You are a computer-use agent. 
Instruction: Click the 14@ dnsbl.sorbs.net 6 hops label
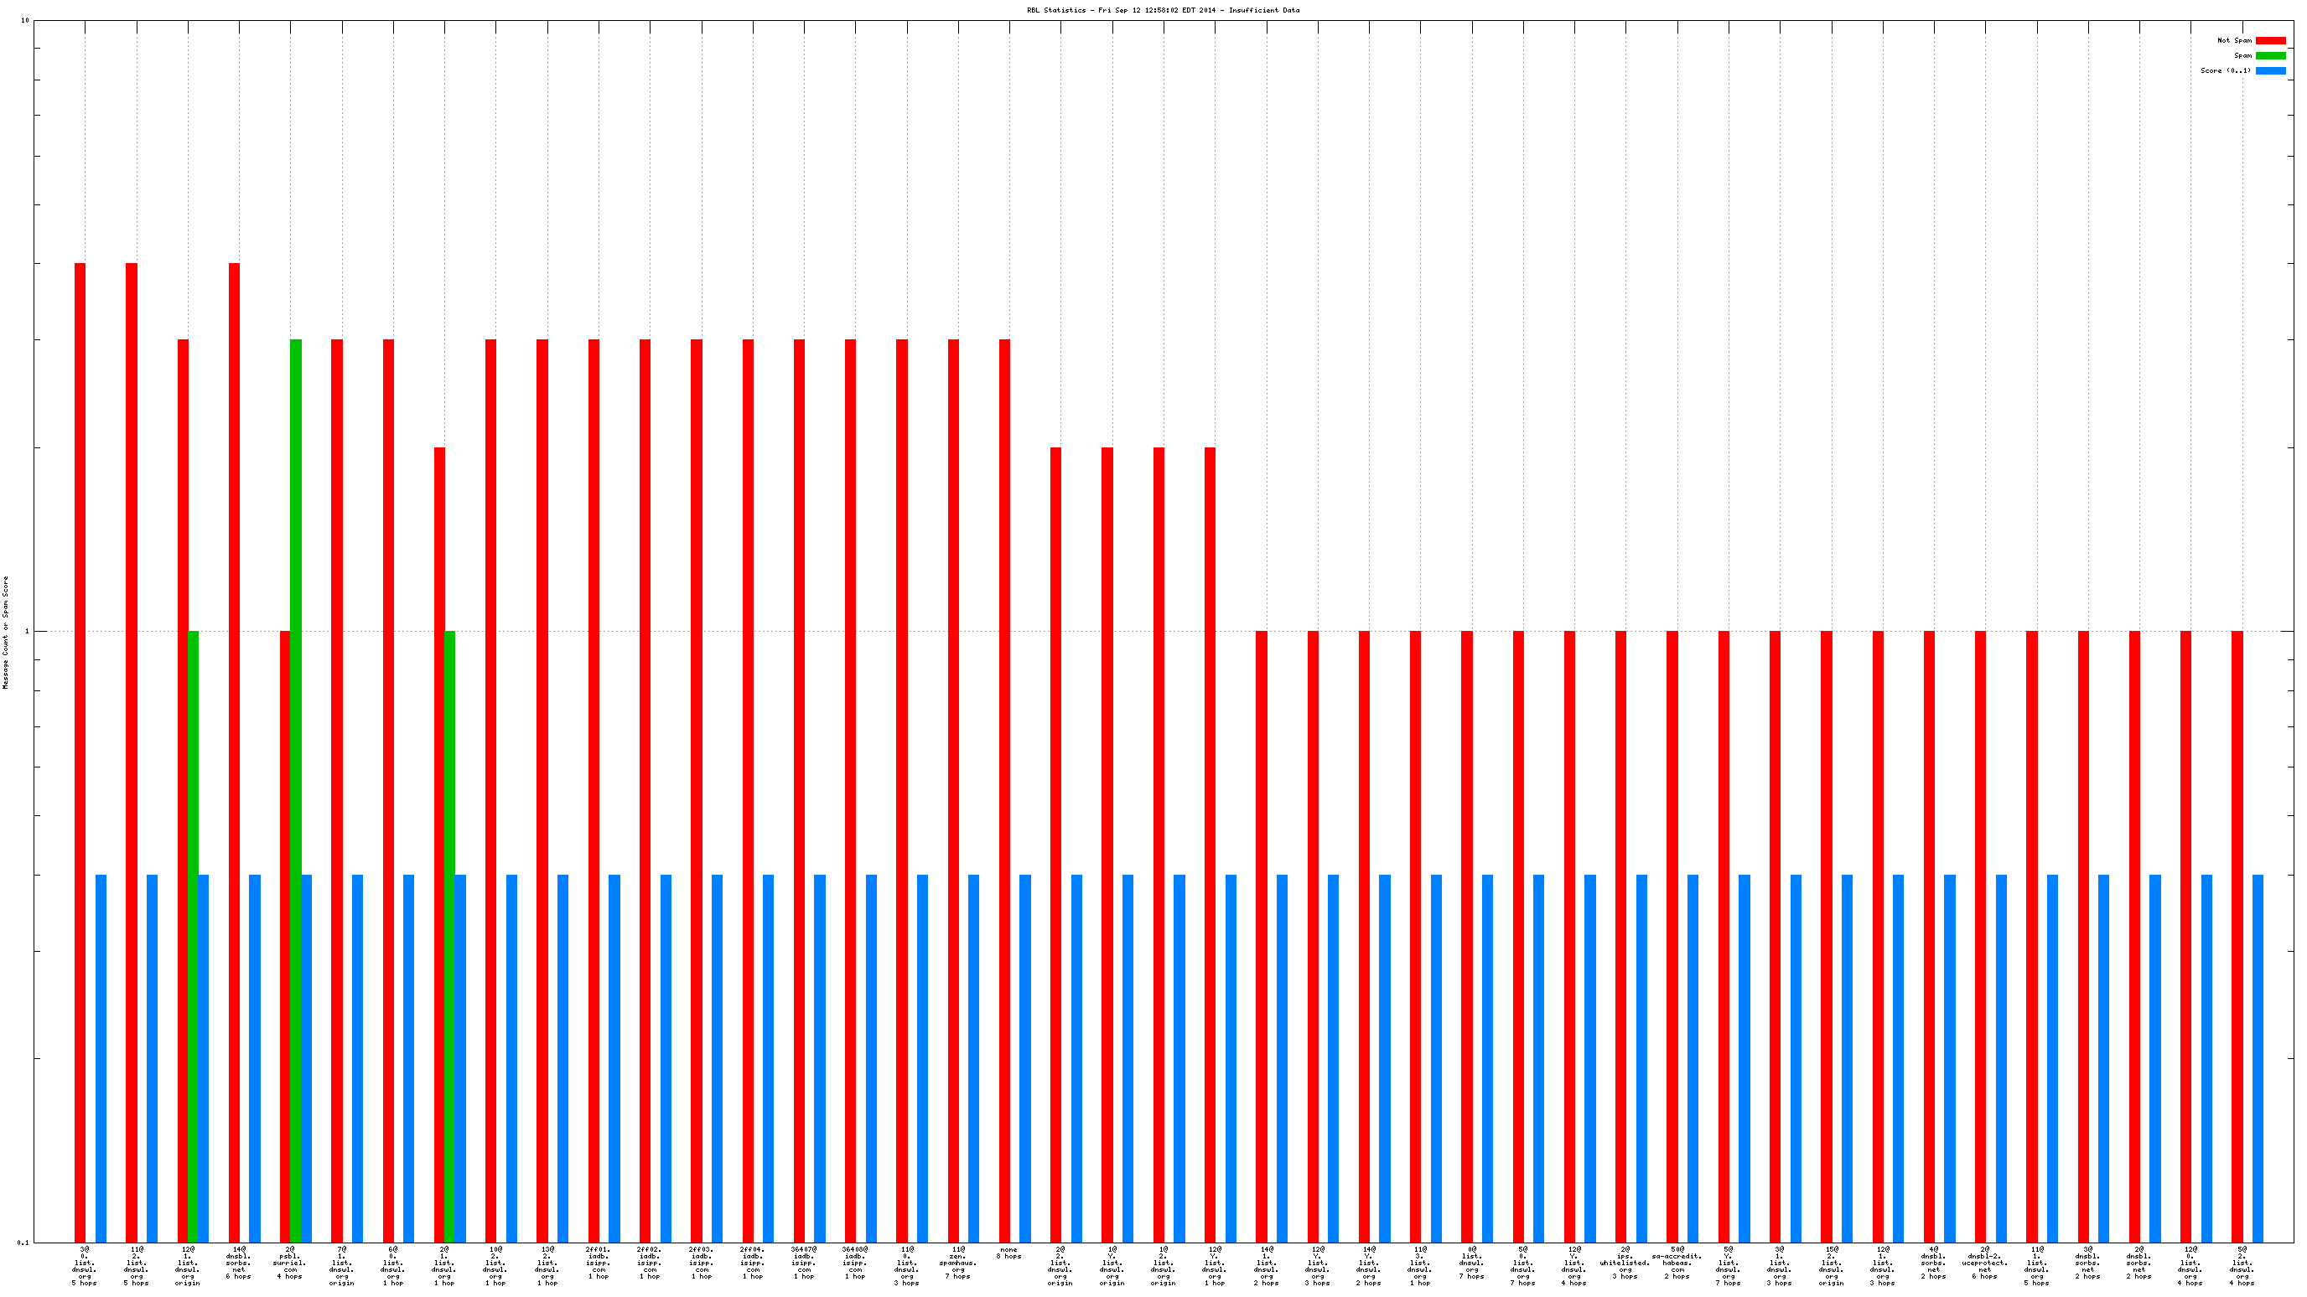(x=238, y=1262)
